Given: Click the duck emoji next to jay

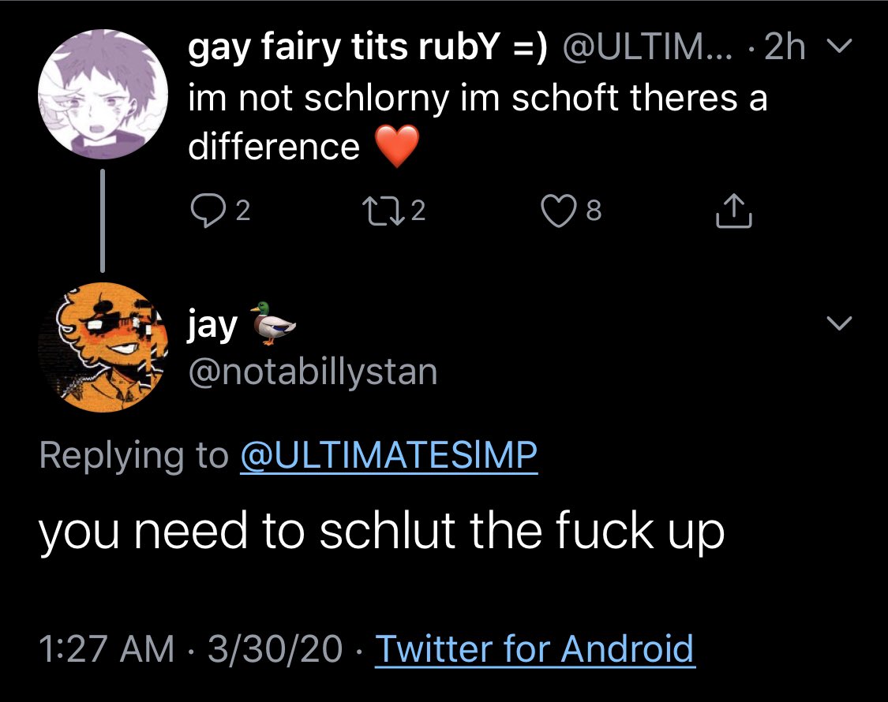Looking at the screenshot, I should point(274,323).
